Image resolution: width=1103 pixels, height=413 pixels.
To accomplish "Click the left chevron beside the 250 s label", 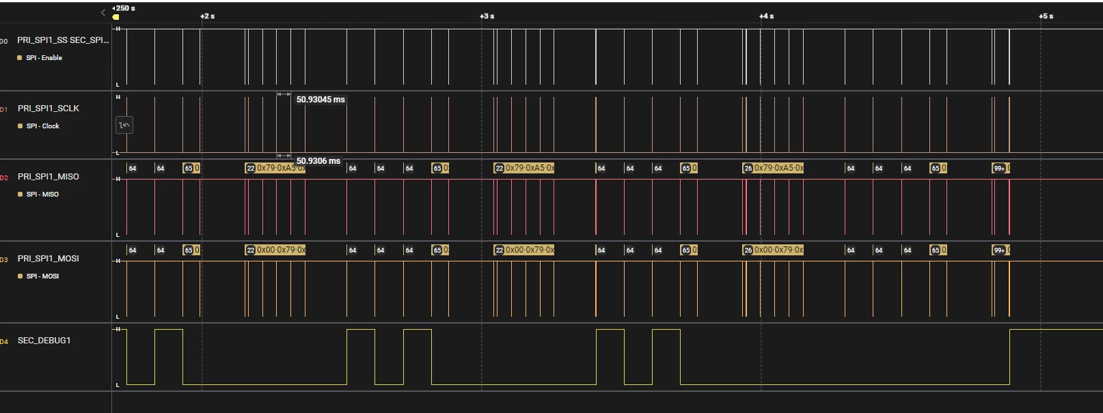I will [103, 12].
